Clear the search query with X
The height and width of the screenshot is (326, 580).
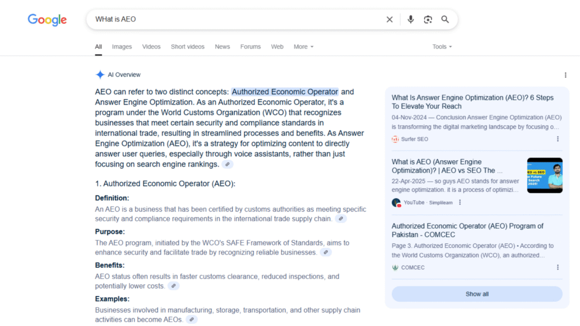(390, 20)
